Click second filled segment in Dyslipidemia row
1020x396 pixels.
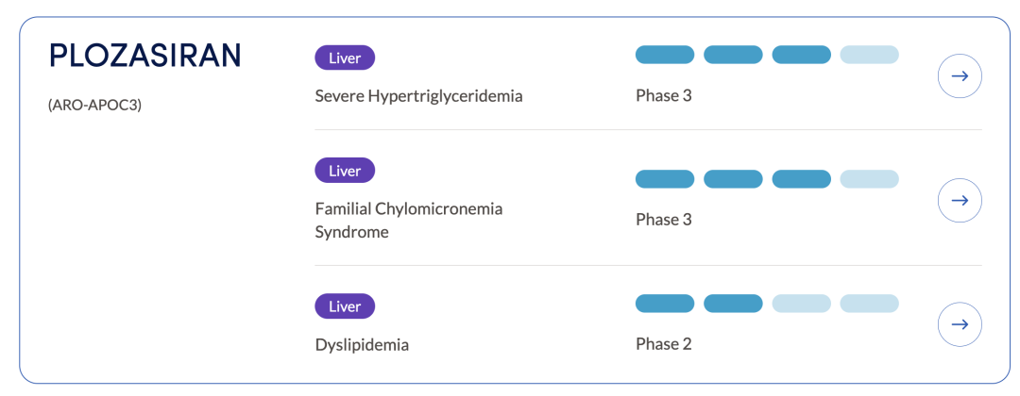[733, 304]
